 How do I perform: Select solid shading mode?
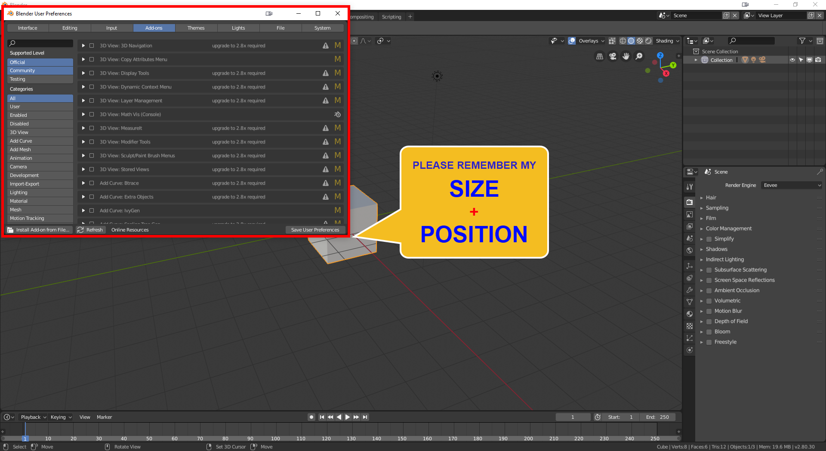(631, 41)
